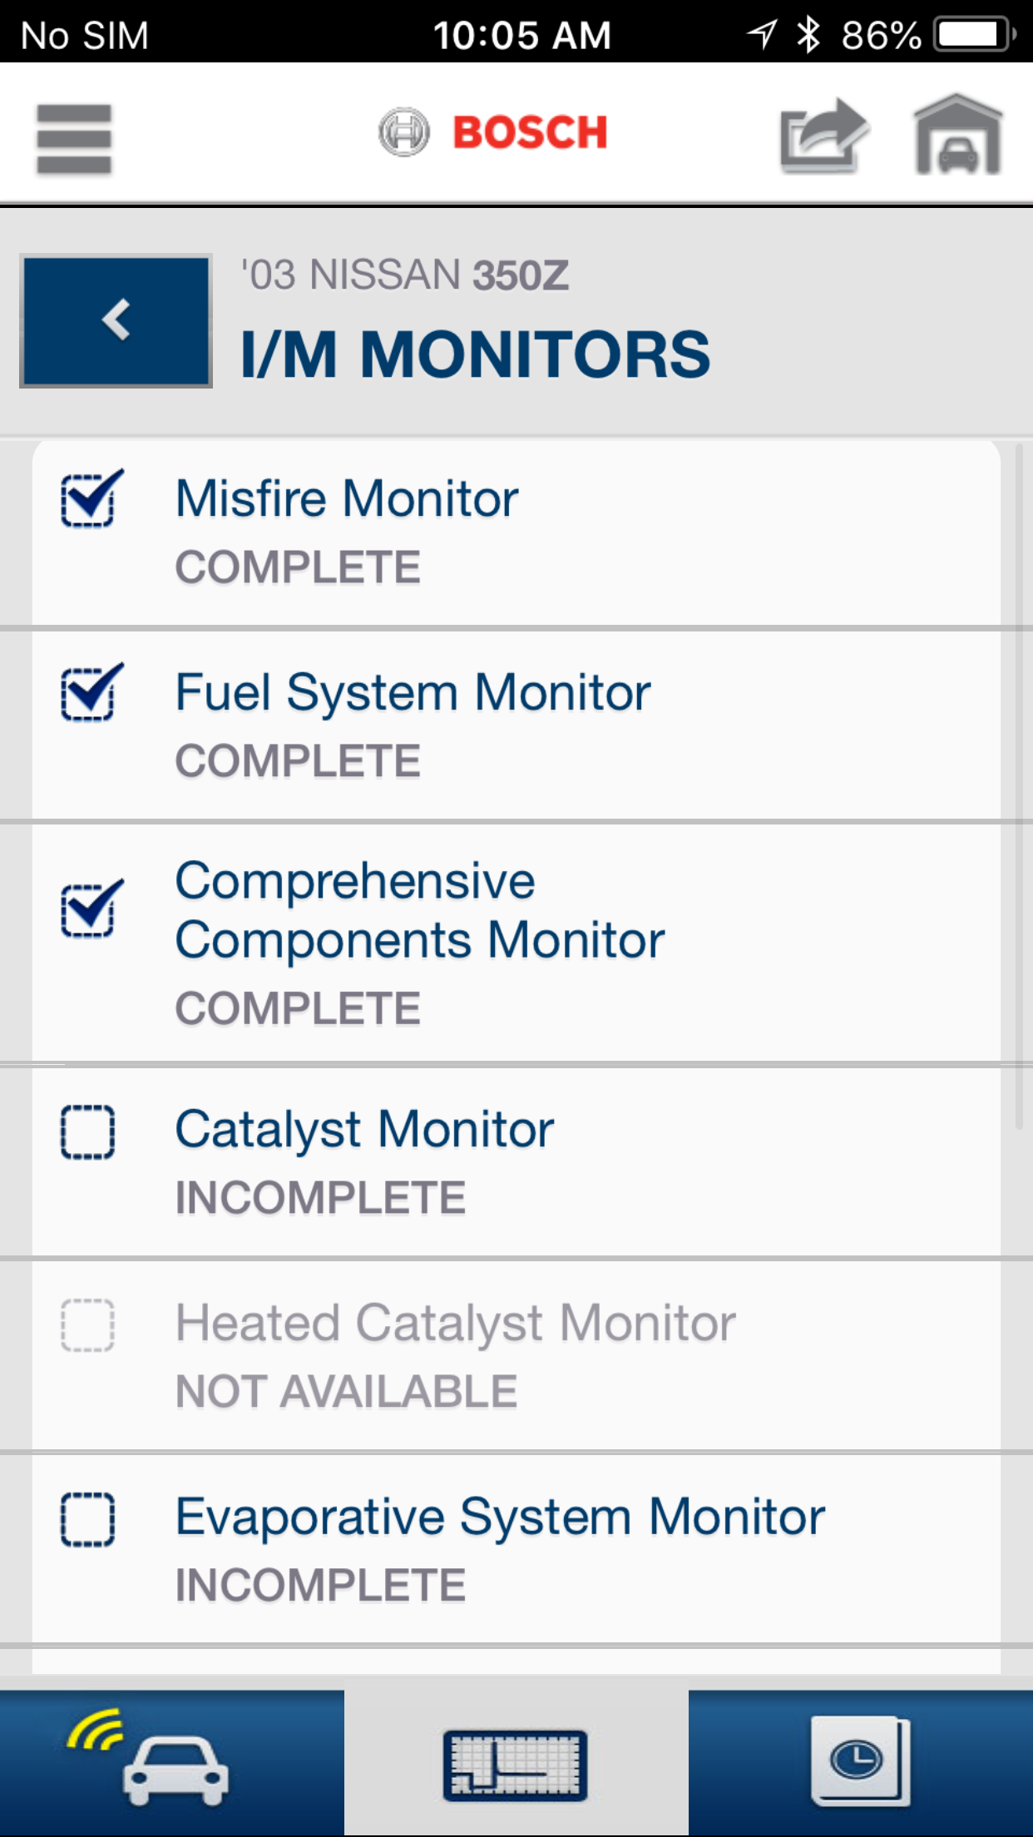
Task: Open the garage vehicle icon
Action: [x=958, y=135]
